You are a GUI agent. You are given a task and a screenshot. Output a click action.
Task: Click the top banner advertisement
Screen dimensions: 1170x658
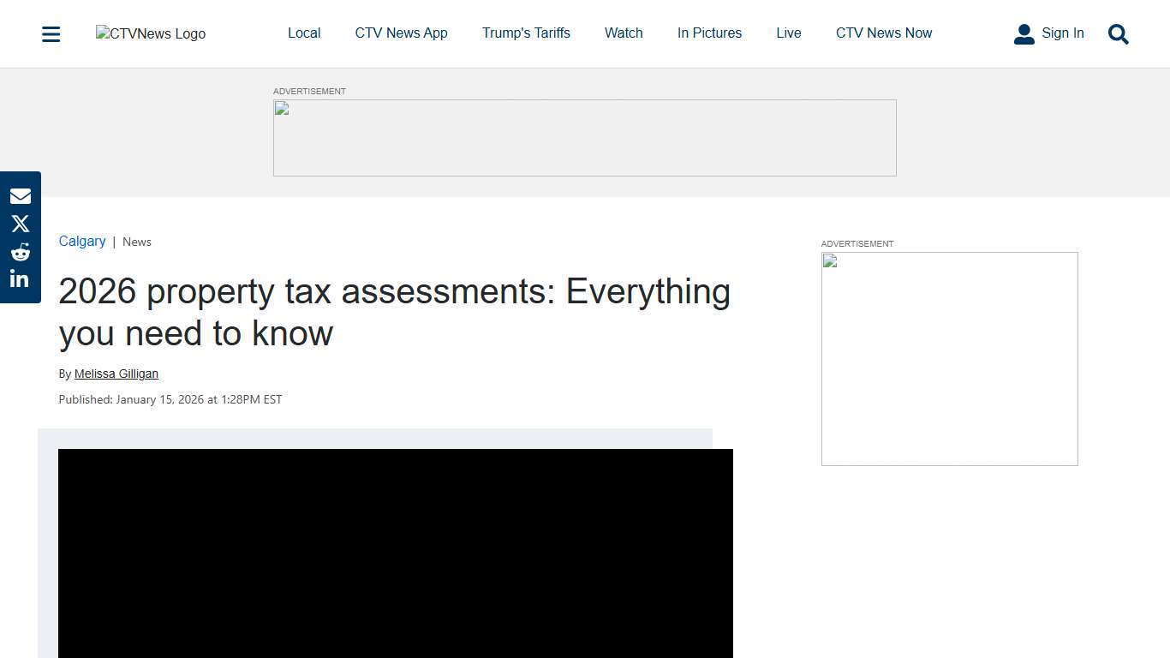(584, 138)
